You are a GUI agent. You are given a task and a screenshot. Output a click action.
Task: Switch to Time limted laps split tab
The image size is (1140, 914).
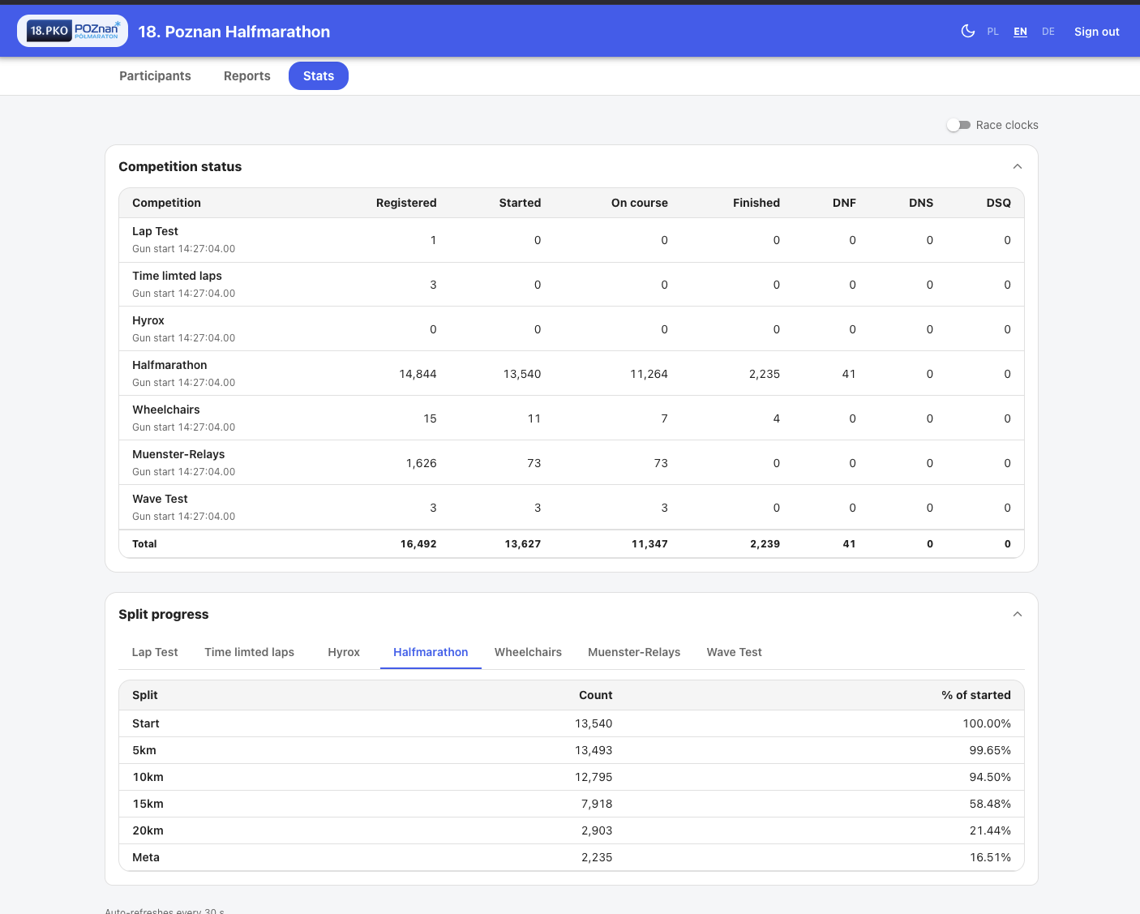click(x=250, y=652)
